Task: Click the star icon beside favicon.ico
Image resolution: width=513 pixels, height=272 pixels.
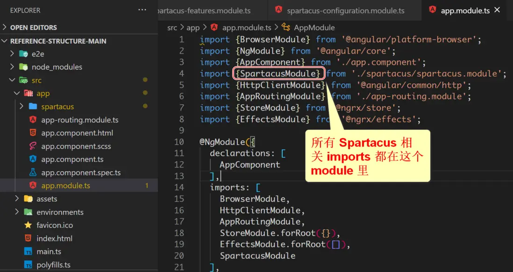Action: 28,225
